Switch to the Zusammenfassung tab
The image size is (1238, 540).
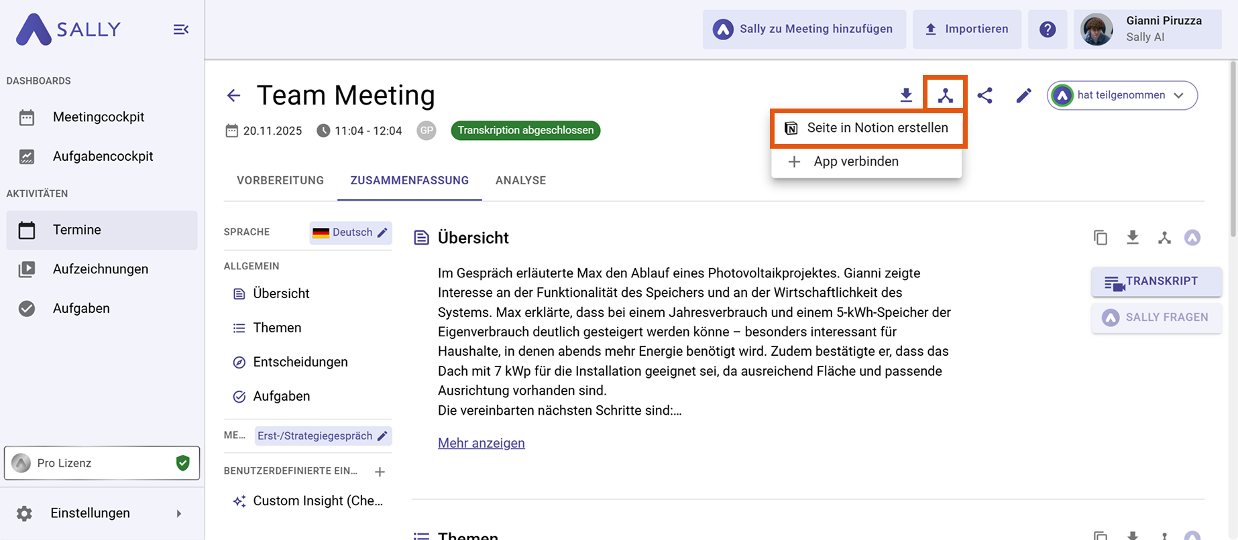coord(410,180)
